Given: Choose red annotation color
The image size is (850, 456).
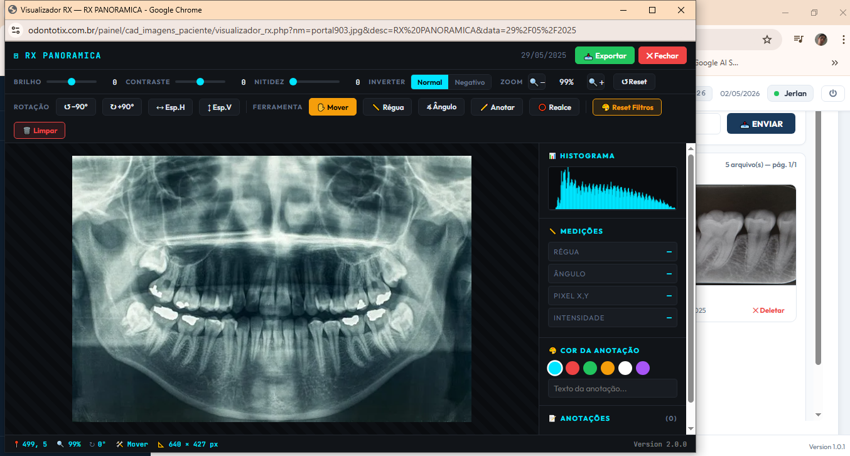Looking at the screenshot, I should pos(573,368).
